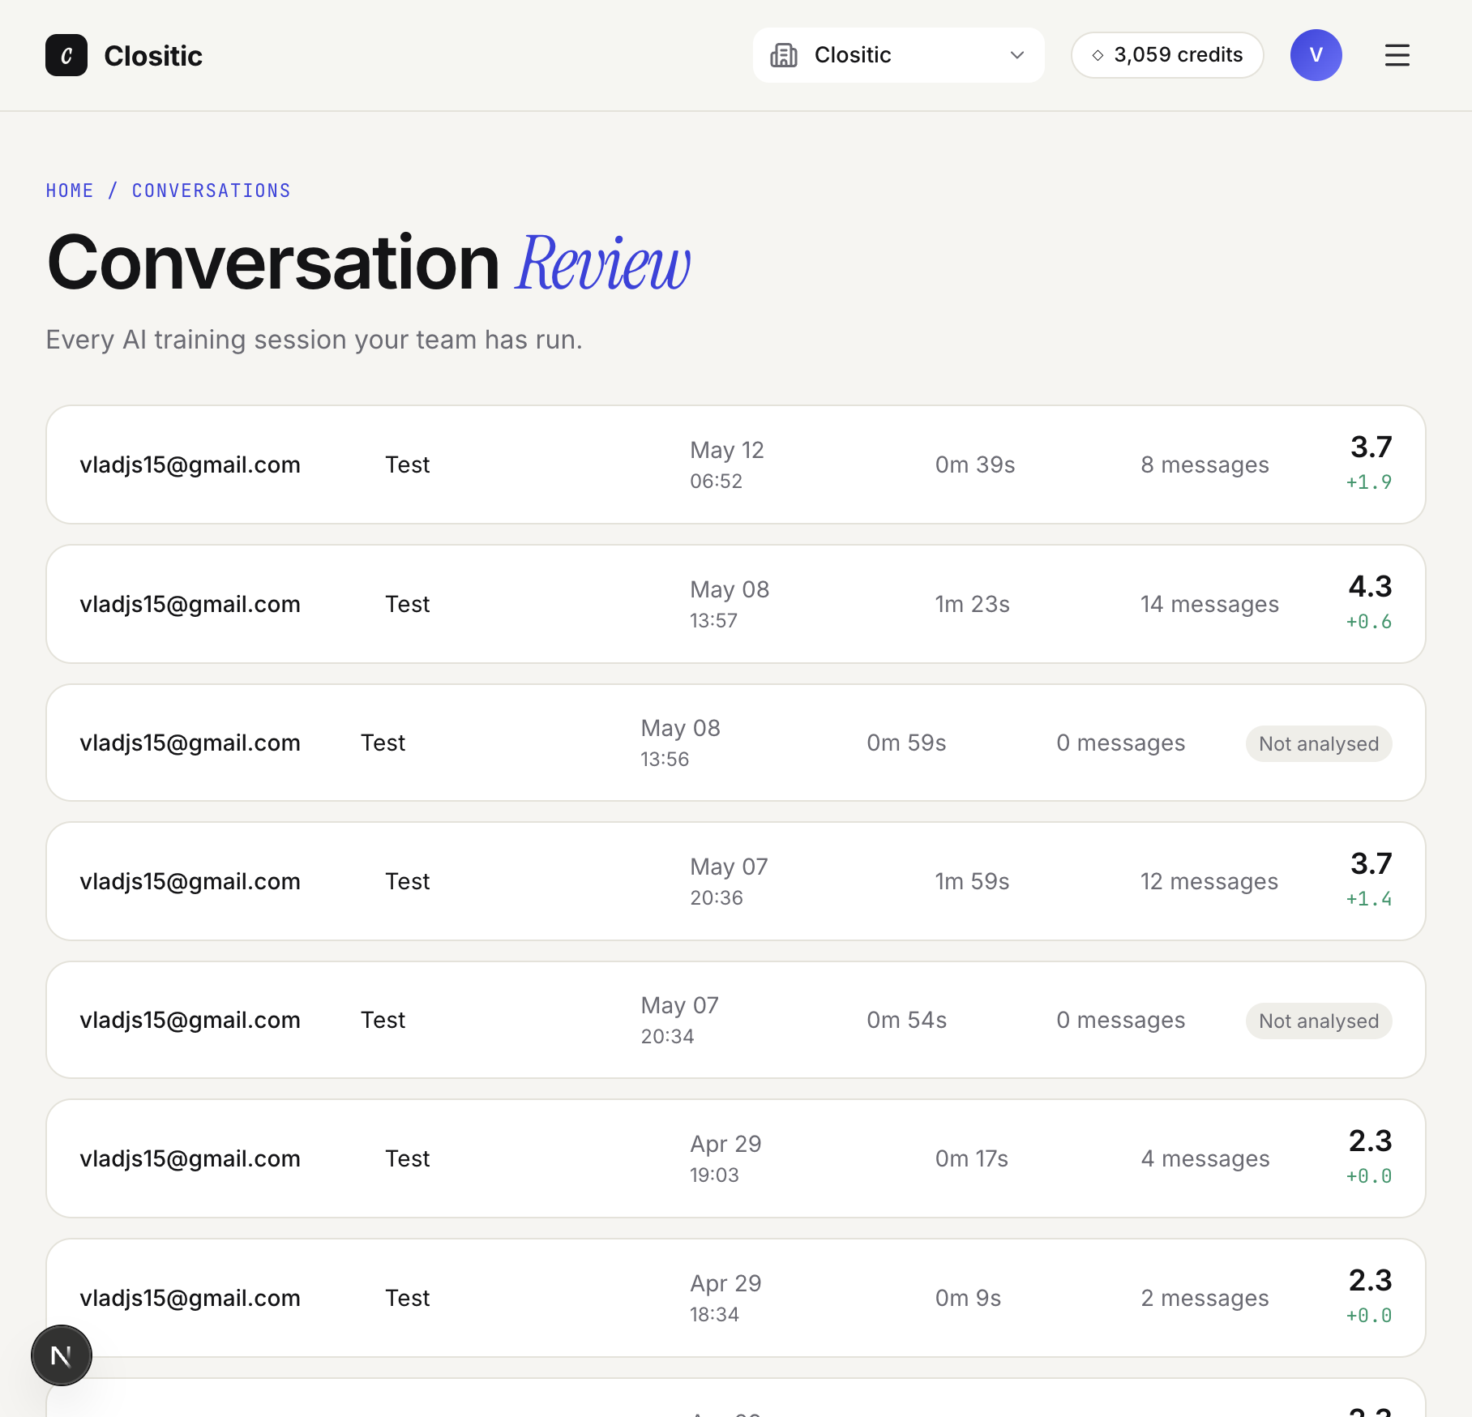Click the diamond icon in credits pill
Viewport: 1472px width, 1417px height.
[1098, 55]
